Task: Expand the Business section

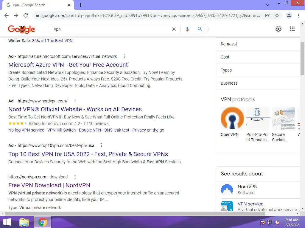Action: [x=258, y=83]
